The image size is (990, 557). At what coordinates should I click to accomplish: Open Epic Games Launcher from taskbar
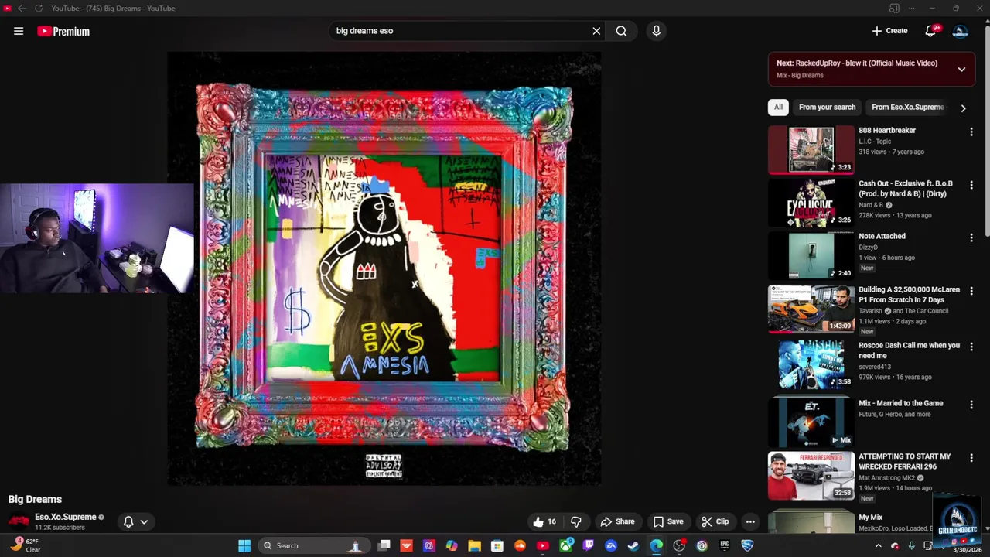coord(724,546)
